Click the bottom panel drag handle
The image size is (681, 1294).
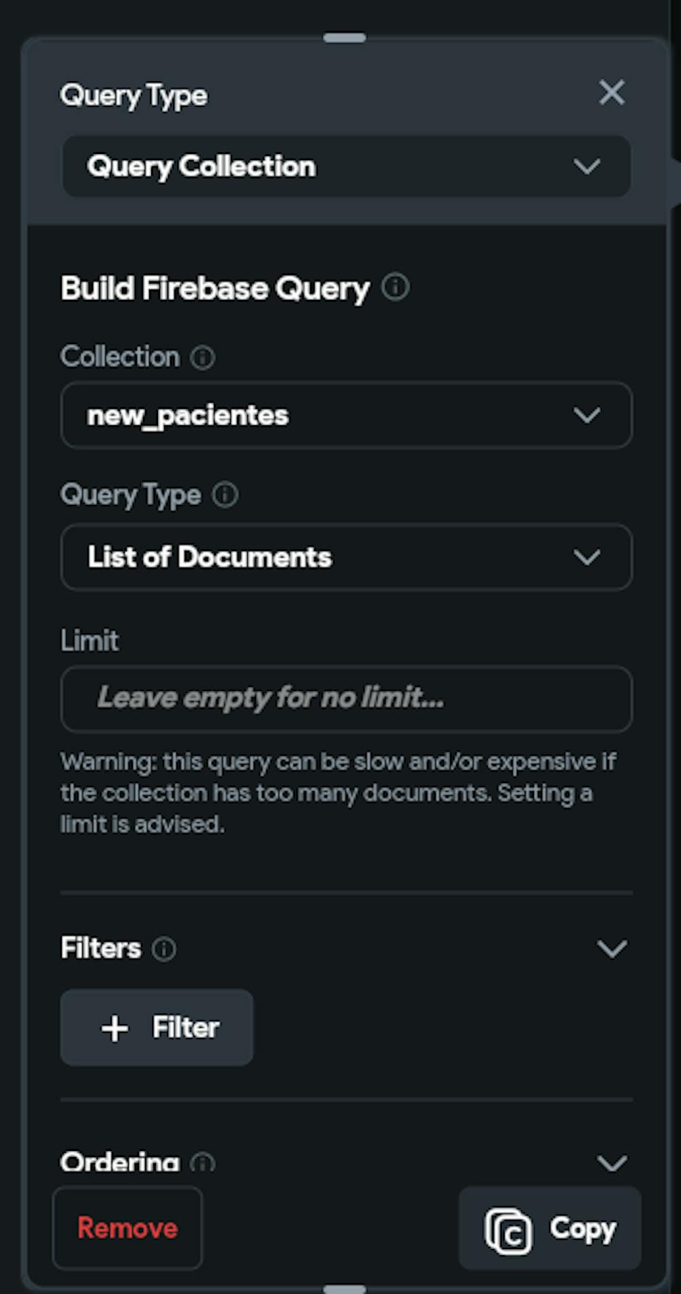[345, 1289]
